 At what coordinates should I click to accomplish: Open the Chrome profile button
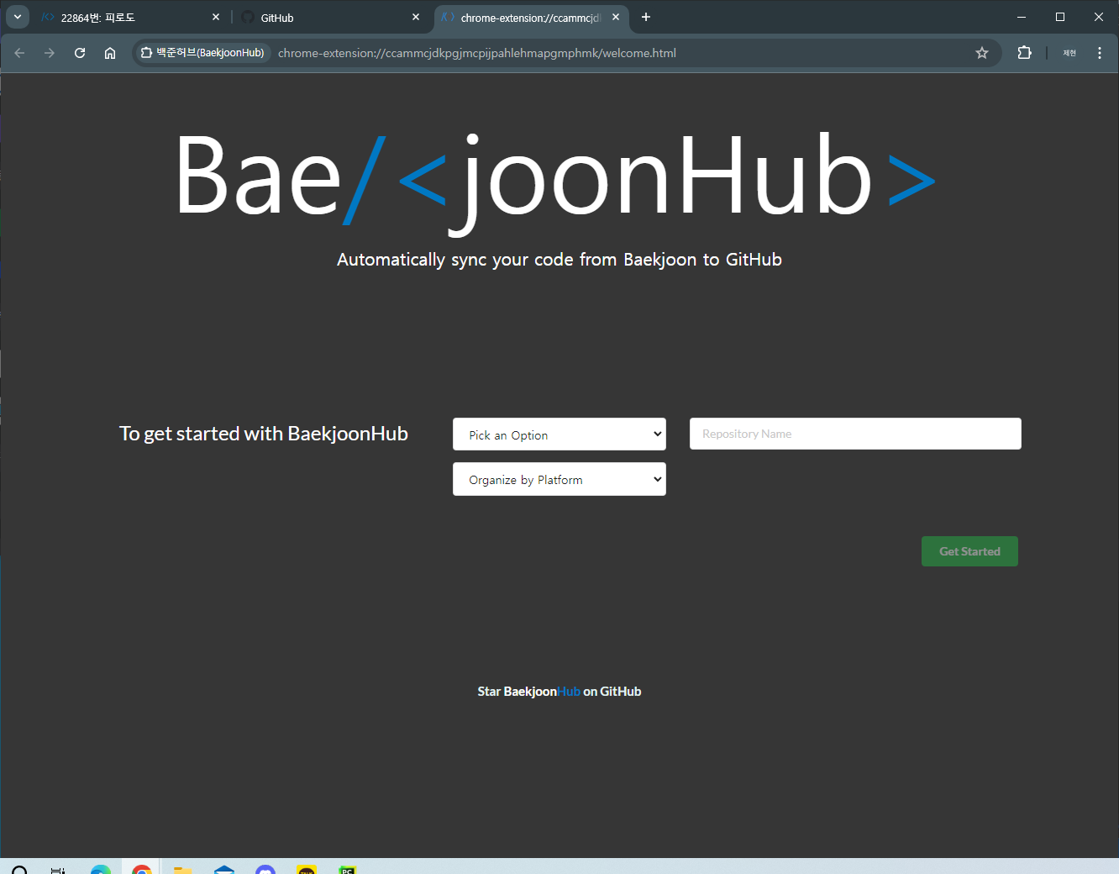tap(1069, 53)
